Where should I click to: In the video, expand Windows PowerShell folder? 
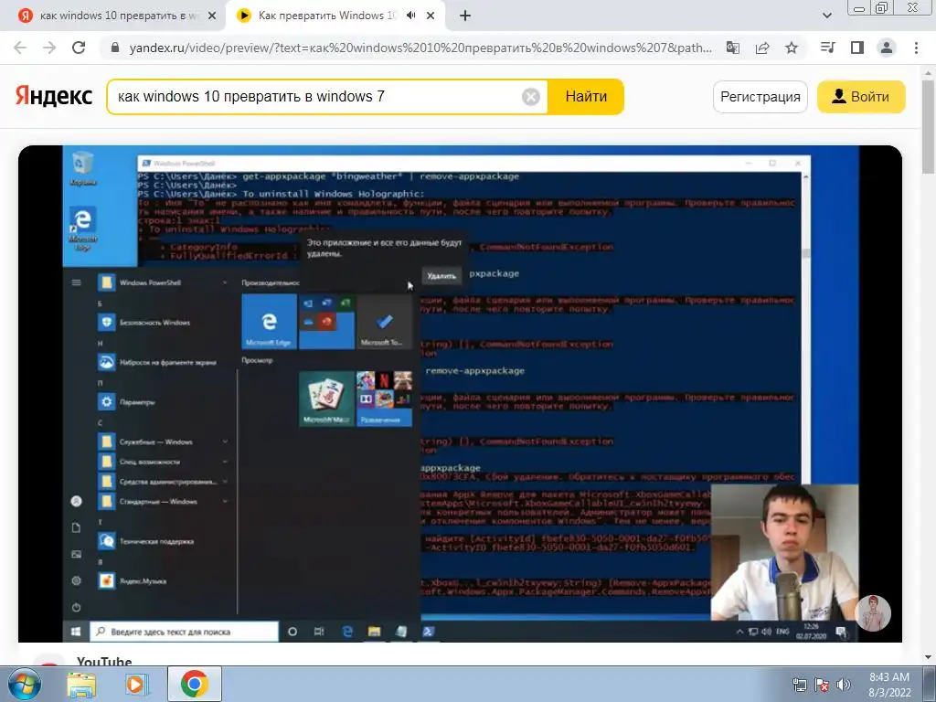[163, 282]
